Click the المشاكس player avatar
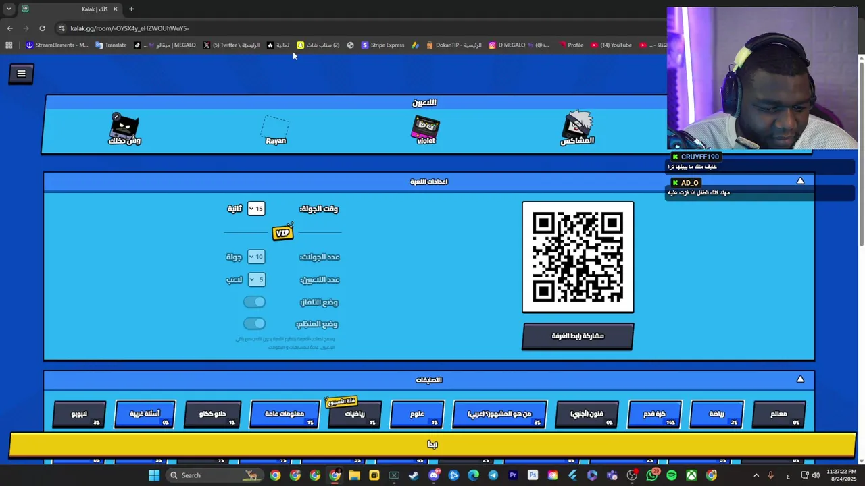This screenshot has width=865, height=486. pyautogui.click(x=577, y=128)
